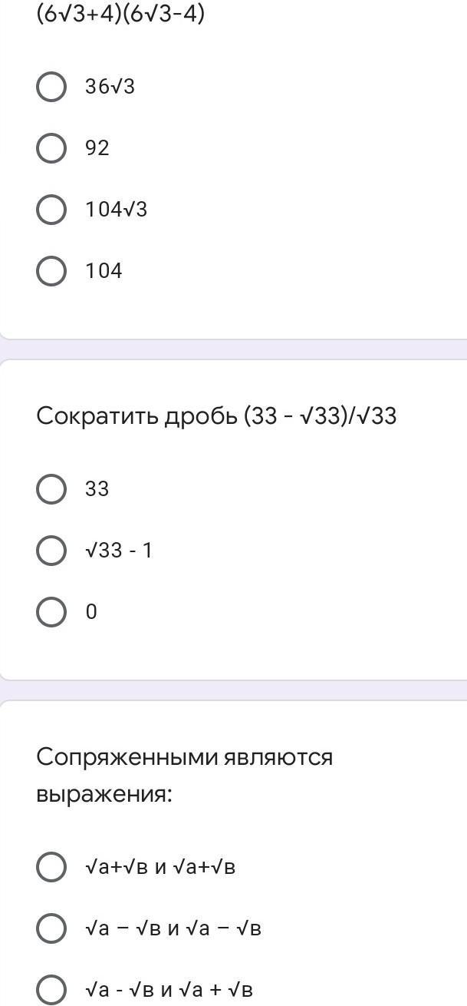
Task: Mark the 104√3 radio option
Action: point(51,209)
